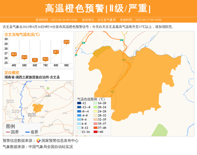Click the 25.2 data label at 7时

pos(45,59)
